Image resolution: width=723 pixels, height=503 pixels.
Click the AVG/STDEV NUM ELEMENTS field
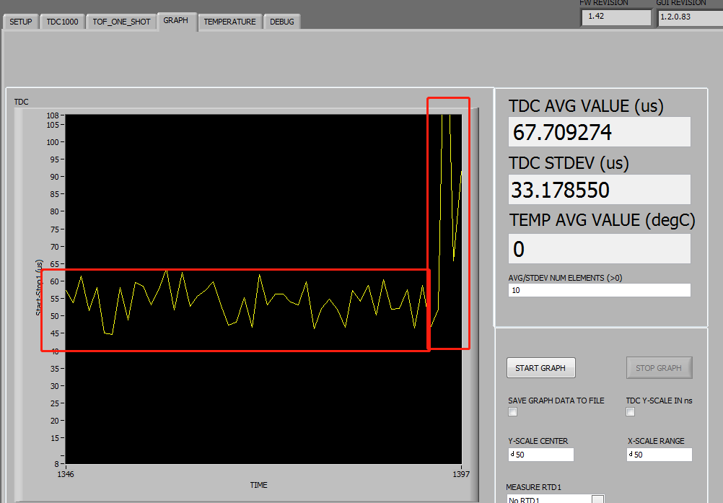[x=599, y=289]
